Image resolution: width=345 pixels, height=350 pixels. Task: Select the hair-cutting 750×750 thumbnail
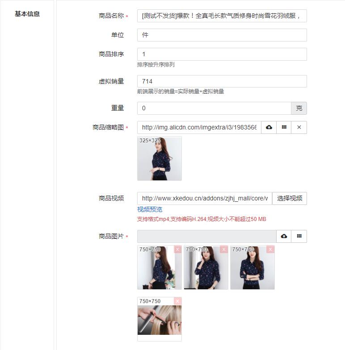pos(160,321)
